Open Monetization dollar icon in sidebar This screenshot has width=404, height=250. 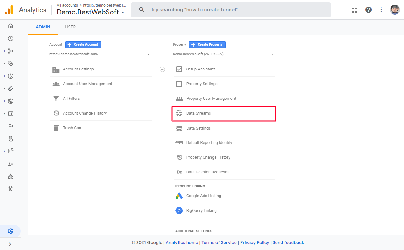coord(11,76)
